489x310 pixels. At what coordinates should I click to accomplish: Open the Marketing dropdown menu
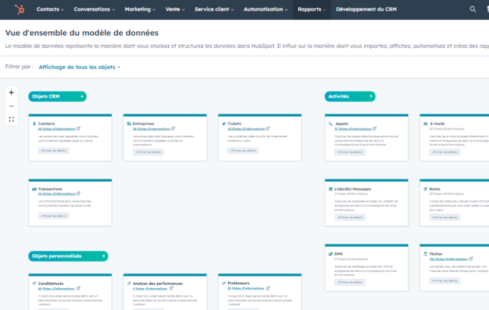pyautogui.click(x=140, y=9)
